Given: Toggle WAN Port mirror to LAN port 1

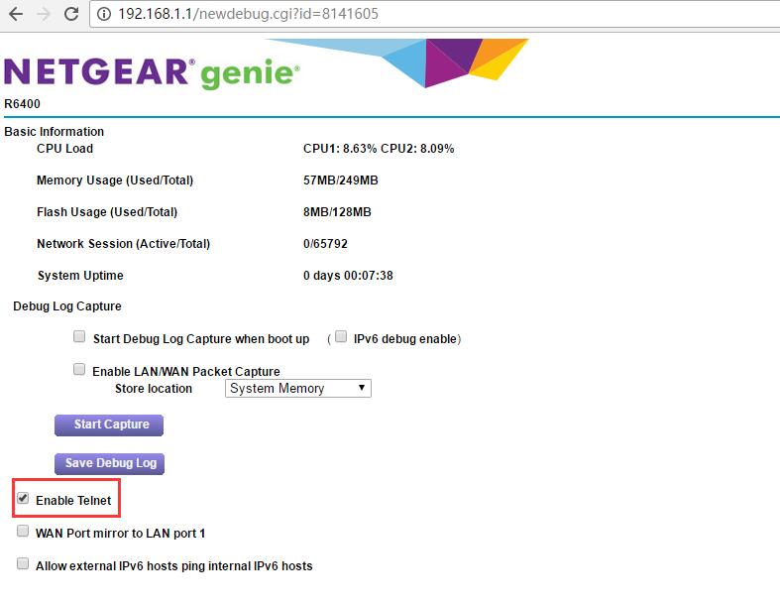Looking at the screenshot, I should [x=23, y=532].
